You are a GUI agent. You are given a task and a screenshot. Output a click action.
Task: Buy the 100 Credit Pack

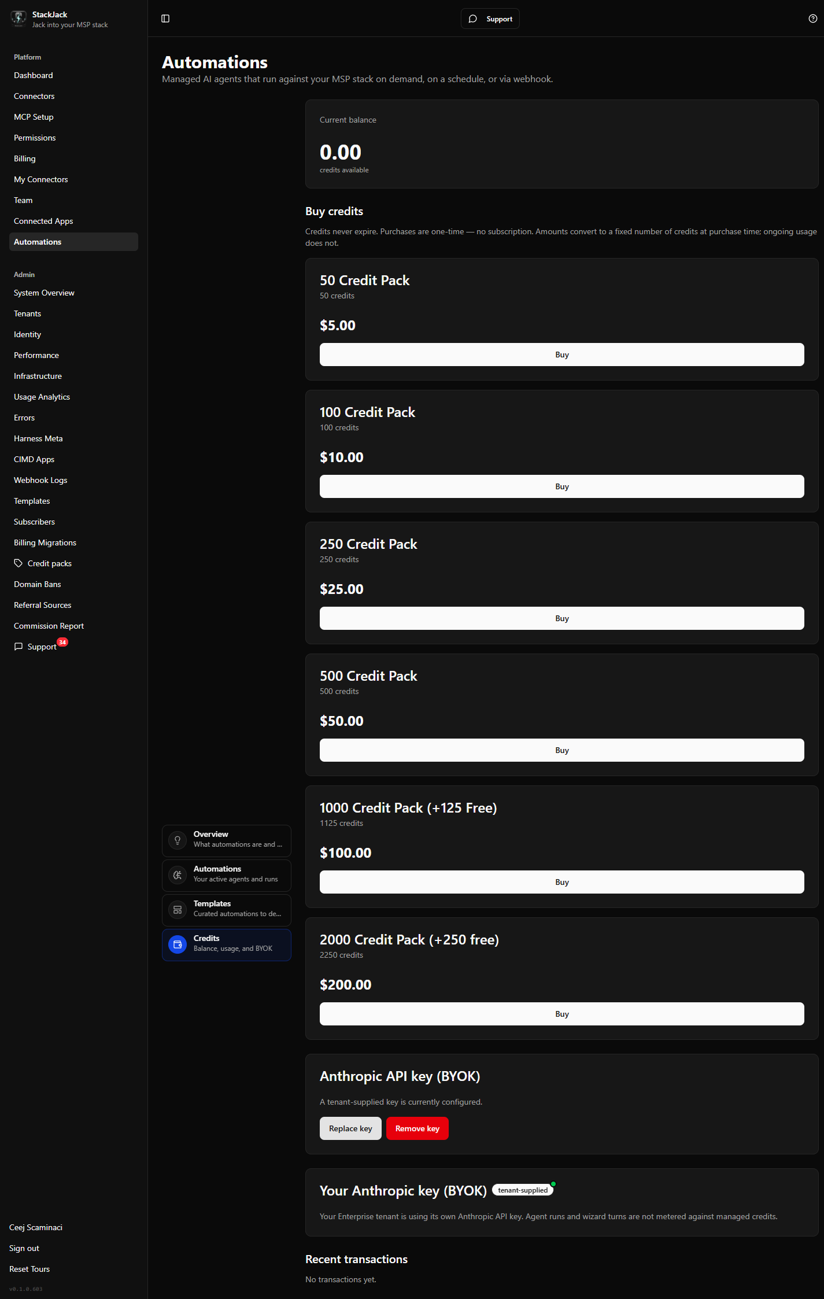coord(561,486)
